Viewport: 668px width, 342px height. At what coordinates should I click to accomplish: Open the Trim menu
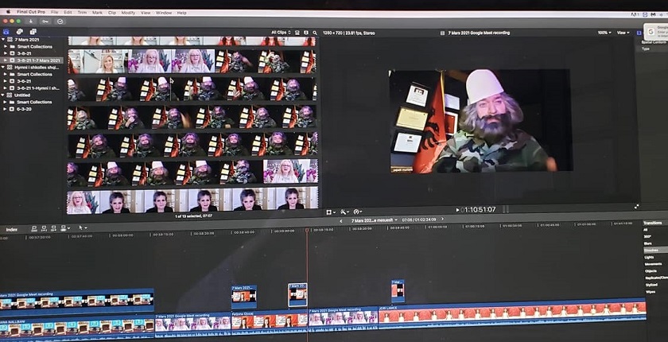82,13
